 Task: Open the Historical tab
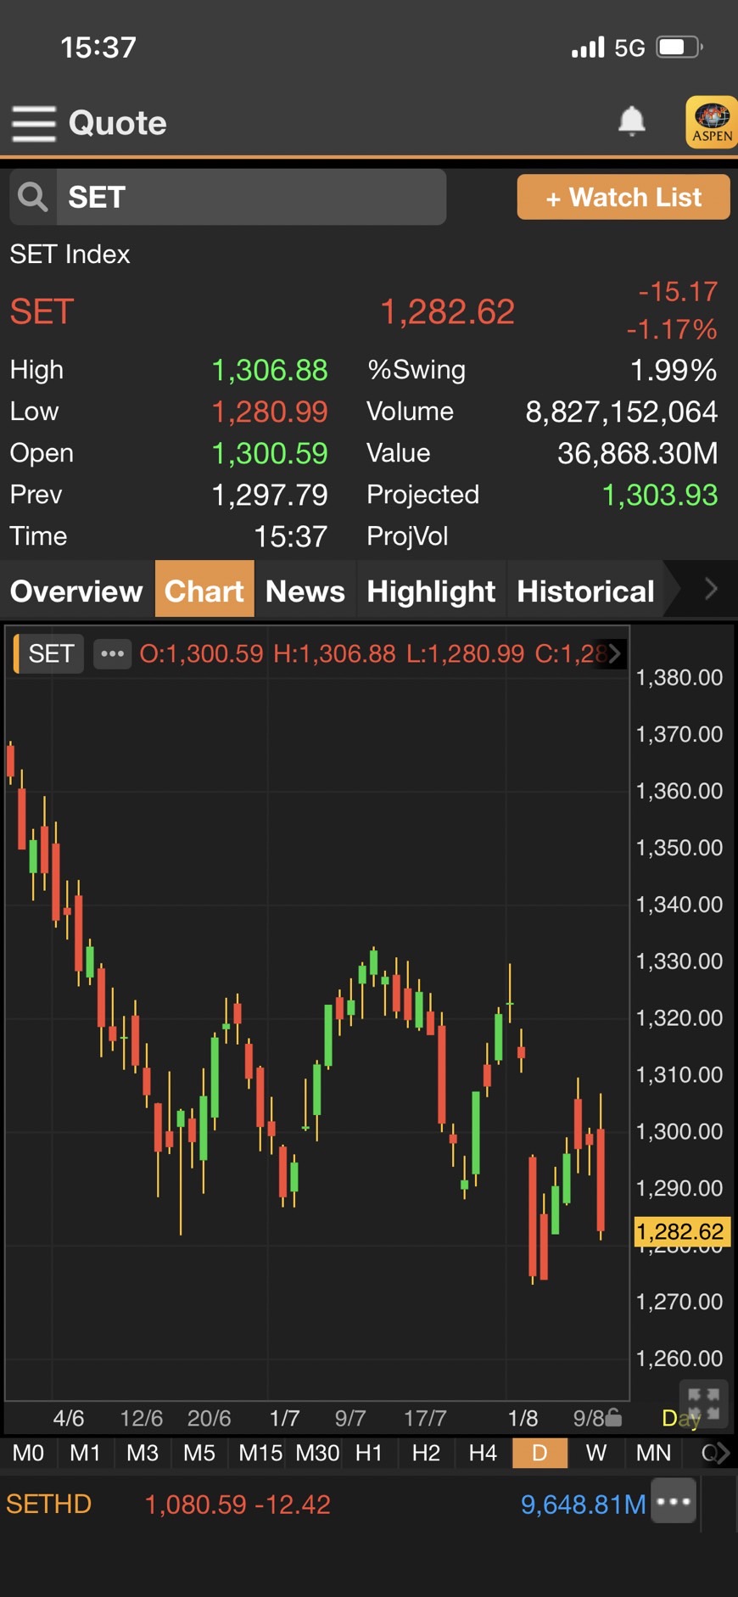(585, 591)
